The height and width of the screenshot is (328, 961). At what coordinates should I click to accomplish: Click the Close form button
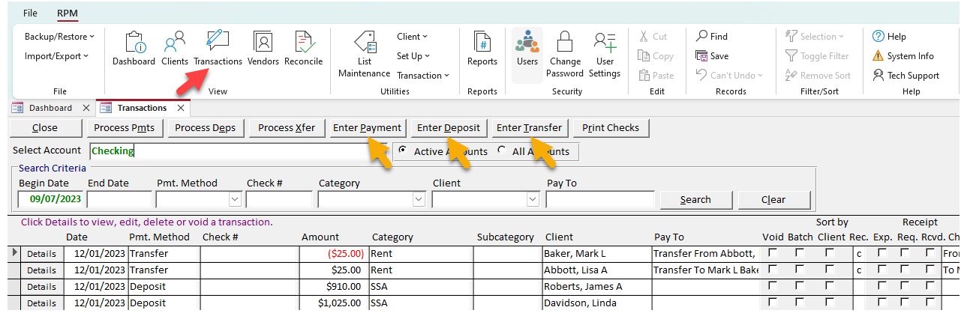(x=45, y=128)
